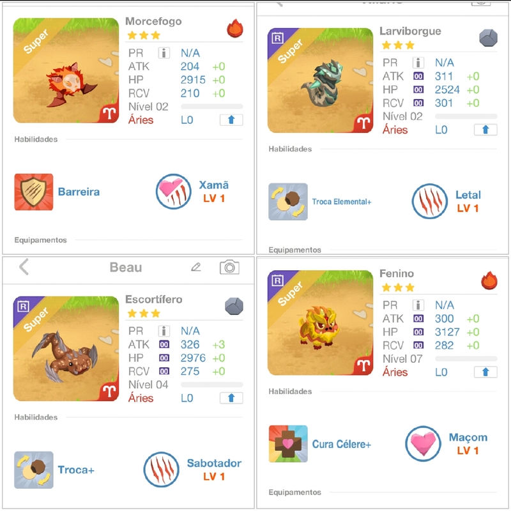Select the Escortífero creature portrait
Image resolution: width=511 pixels, height=511 pixels.
(x=66, y=349)
